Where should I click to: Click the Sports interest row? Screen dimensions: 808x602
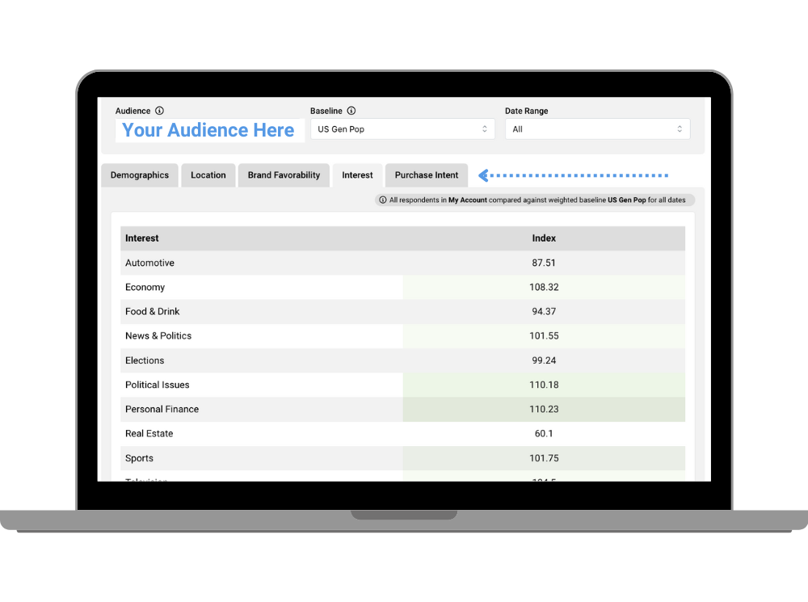pos(323,457)
